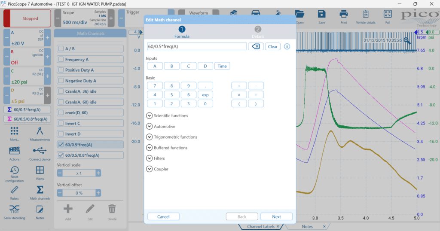Click the Stopped capture button
Image resolution: width=440 pixels, height=231 pixels.
click(27, 18)
